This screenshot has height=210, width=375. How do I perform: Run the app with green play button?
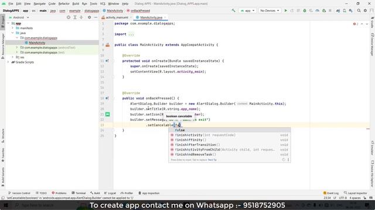click(x=285, y=10)
